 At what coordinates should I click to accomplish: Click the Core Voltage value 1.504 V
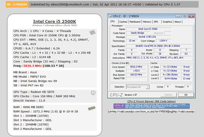(163, 41)
